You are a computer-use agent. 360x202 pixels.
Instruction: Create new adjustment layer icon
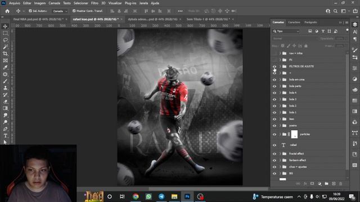319,183
